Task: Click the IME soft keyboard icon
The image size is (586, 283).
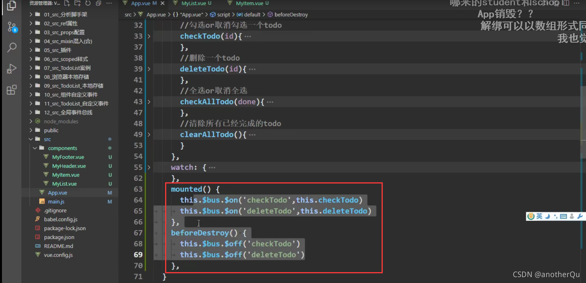Action: click(563, 217)
